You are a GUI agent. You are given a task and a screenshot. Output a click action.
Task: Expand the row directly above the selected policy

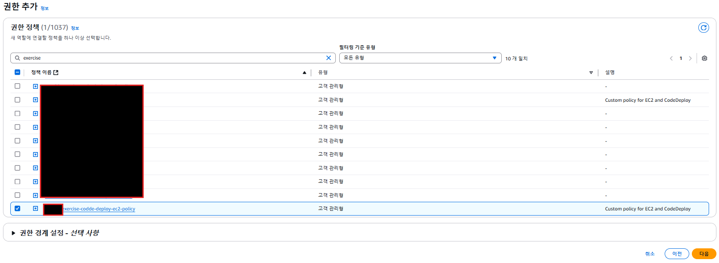point(35,195)
